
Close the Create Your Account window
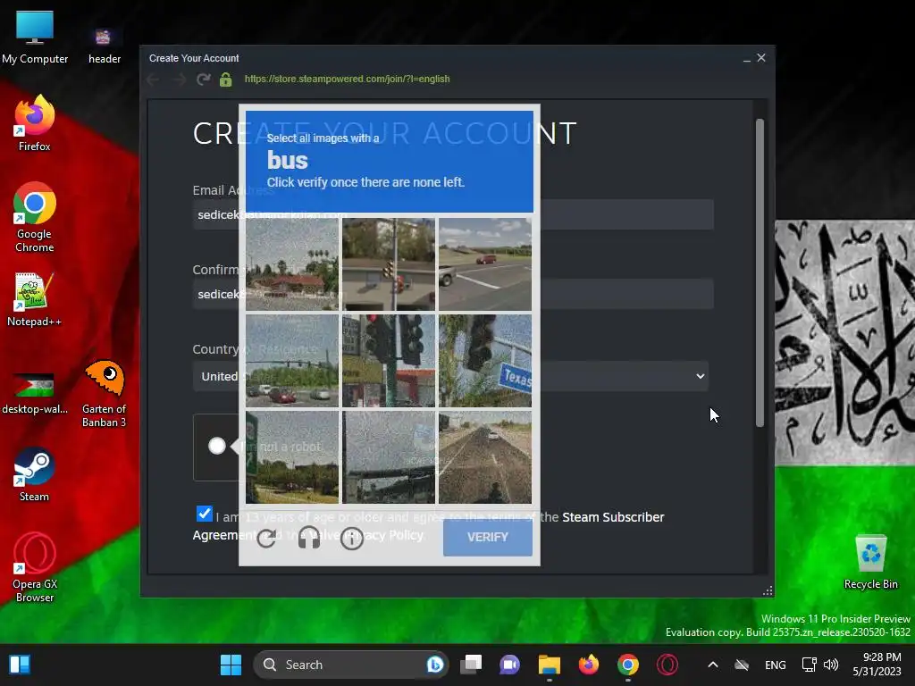click(761, 58)
